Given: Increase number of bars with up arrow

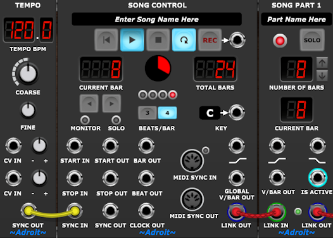Looking at the screenshot, I should pyautogui.click(x=322, y=63).
